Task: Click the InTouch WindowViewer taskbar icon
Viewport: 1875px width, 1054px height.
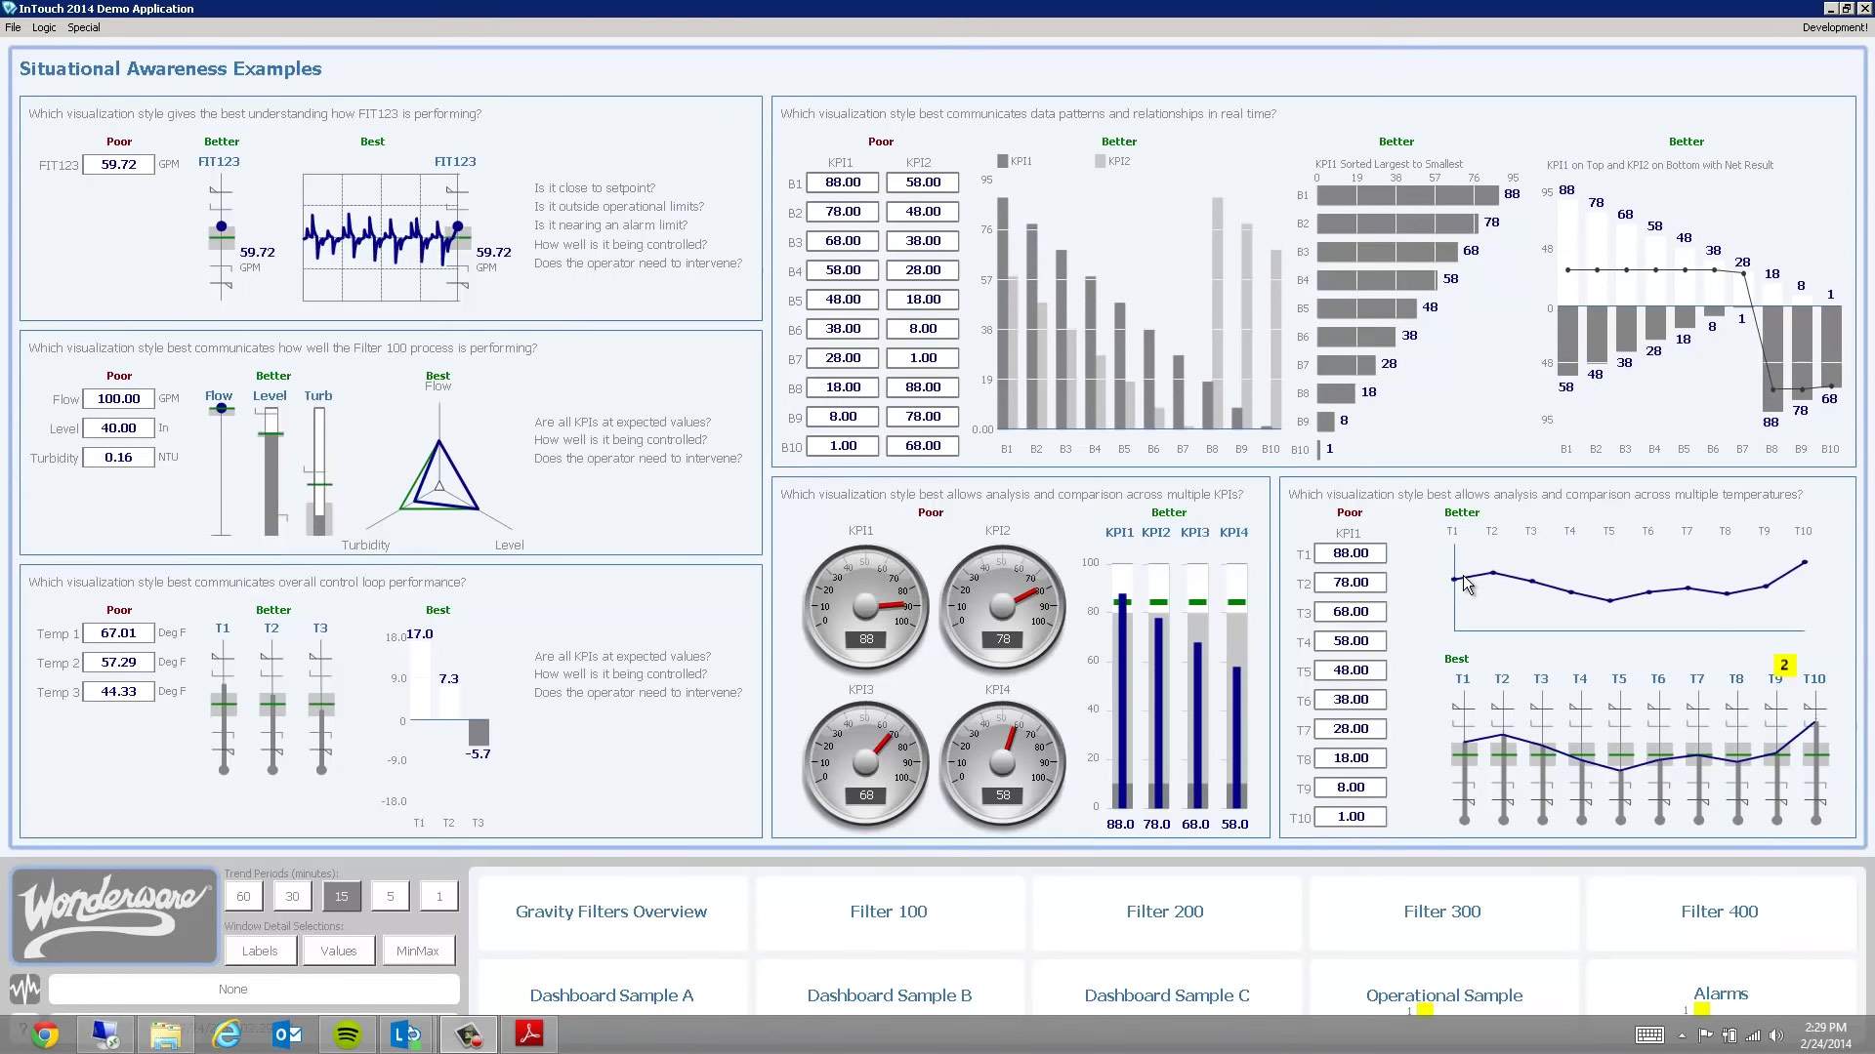Action: click(469, 1034)
